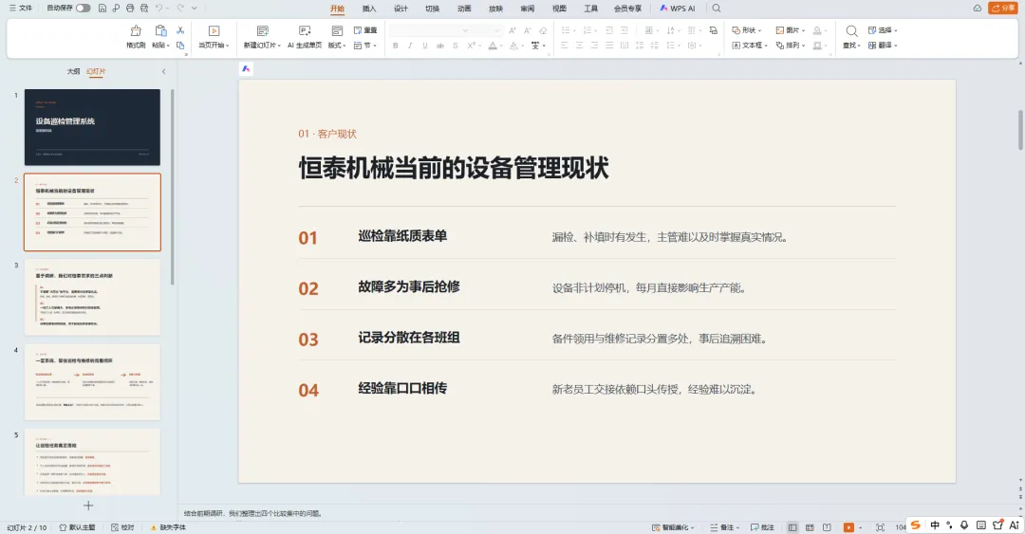The image size is (1025, 534).
Task: Open the WPS AI tab
Action: click(678, 9)
